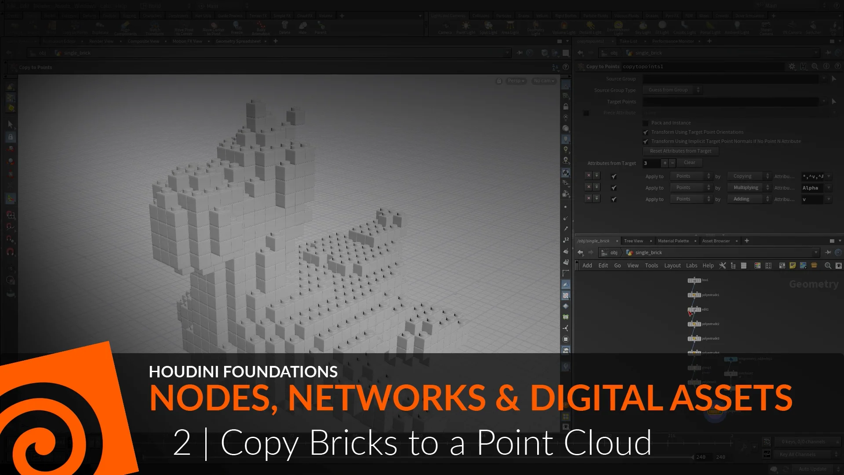Enable the Pack and Instance checkbox
Screen dimensions: 844x475
(646, 123)
